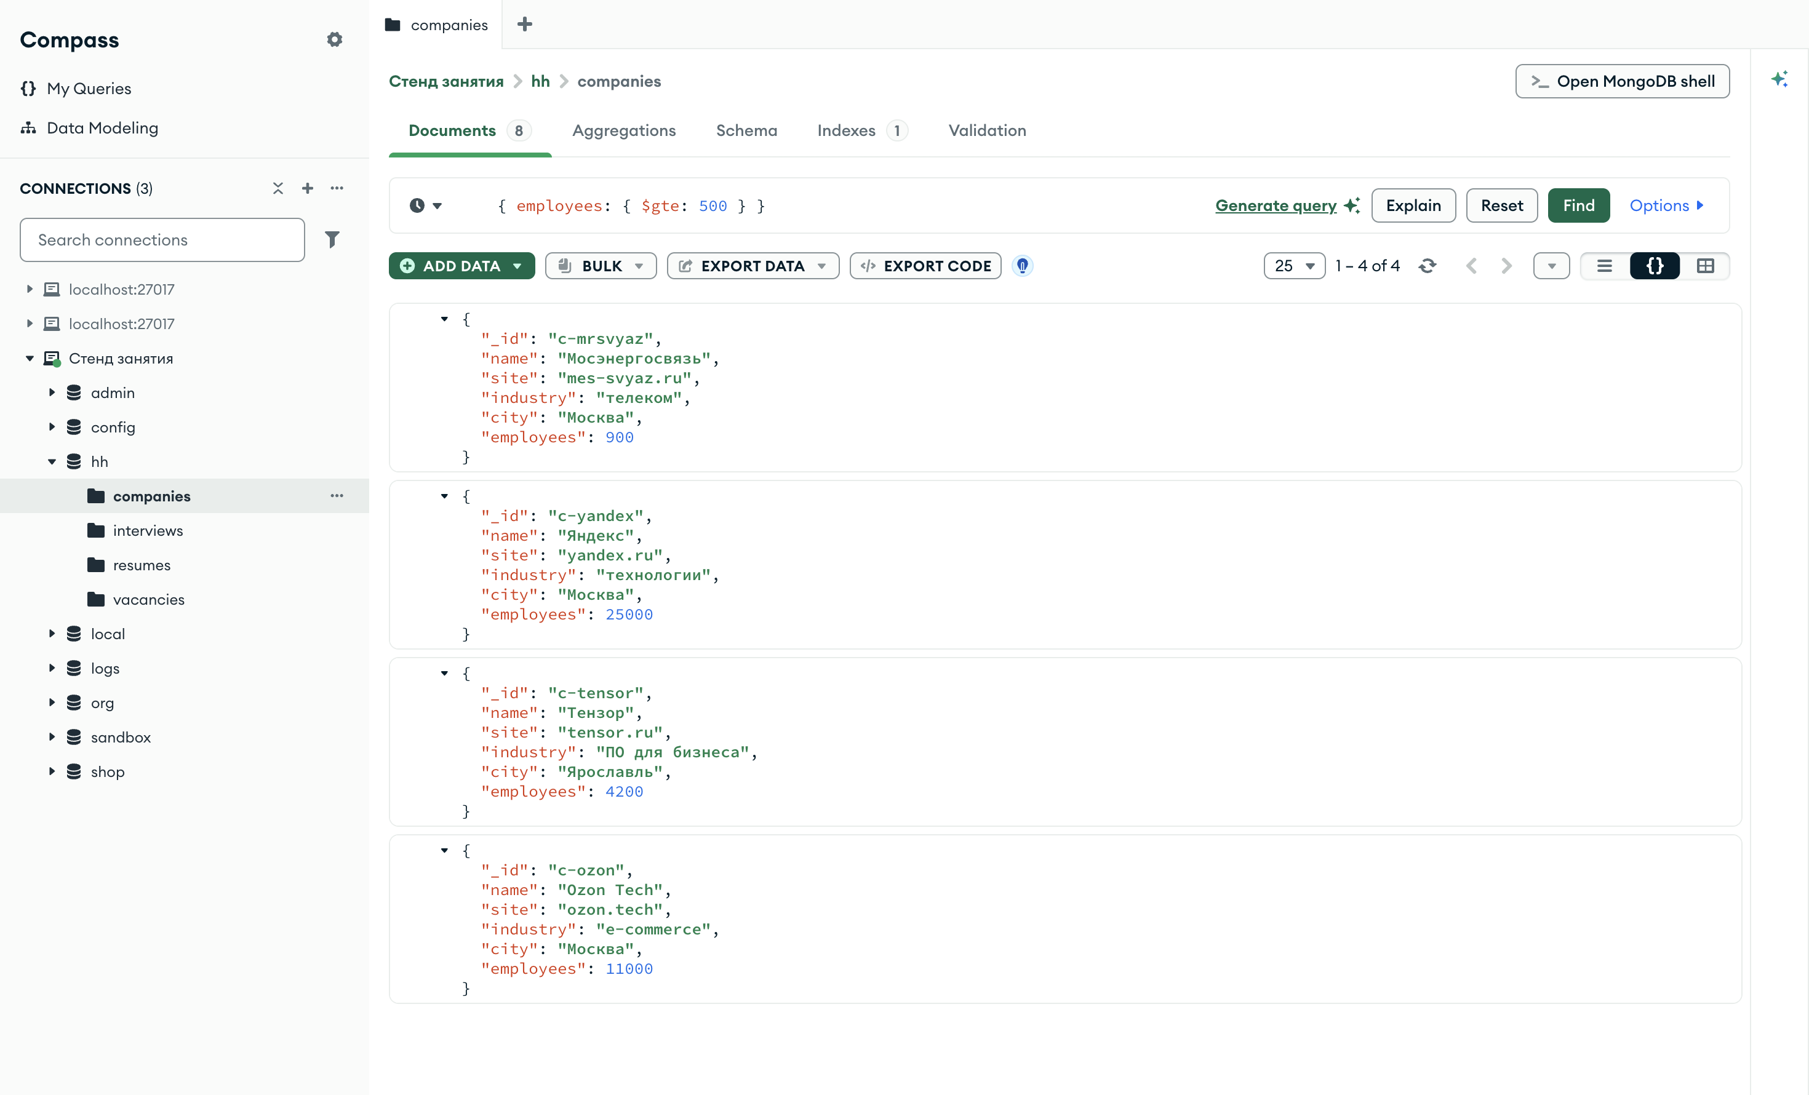The height and width of the screenshot is (1095, 1809).
Task: Open MongoDB shell
Action: [x=1623, y=81]
